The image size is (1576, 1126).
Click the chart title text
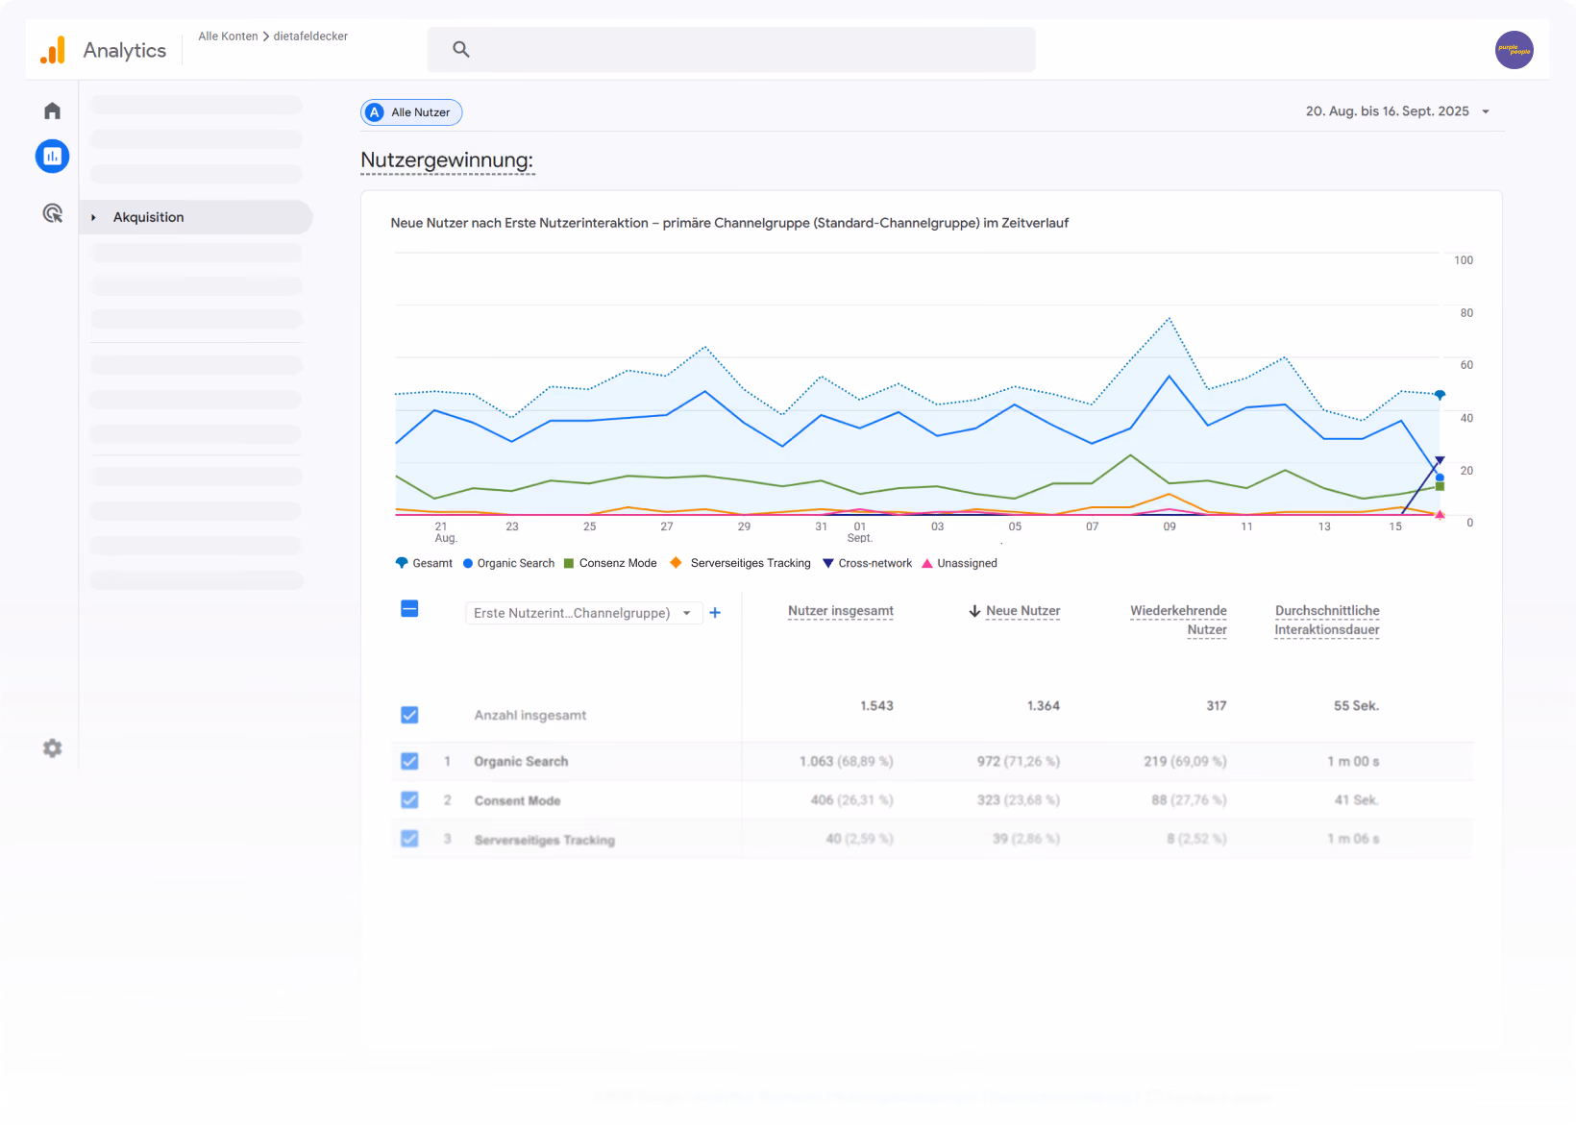[x=729, y=223]
